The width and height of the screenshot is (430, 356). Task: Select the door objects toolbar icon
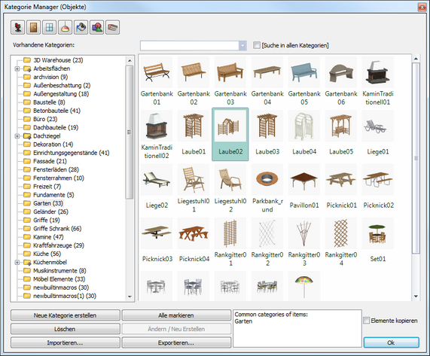[34, 27]
